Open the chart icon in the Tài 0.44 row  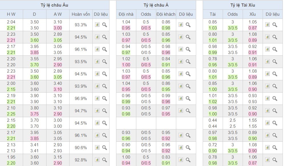pyautogui.click(x=267, y=123)
